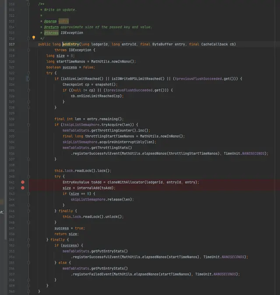Fold the throws IOException line marker at 318
This screenshot has width=280, height=295.
[29, 50]
